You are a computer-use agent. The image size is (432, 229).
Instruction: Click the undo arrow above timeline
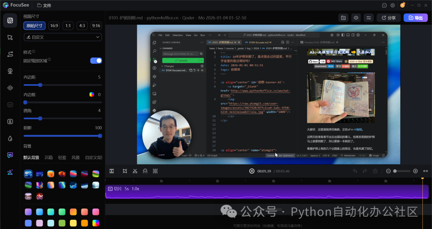click(355, 171)
